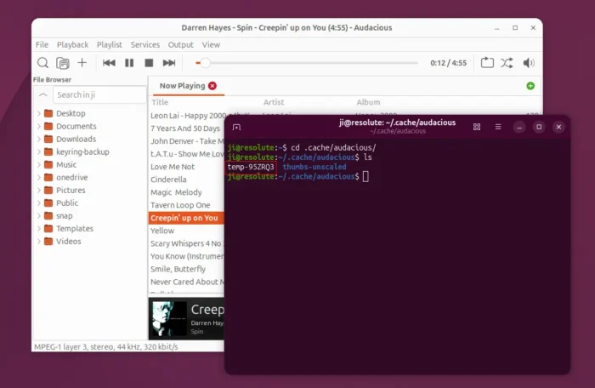Maximize the terminal window

coord(539,127)
